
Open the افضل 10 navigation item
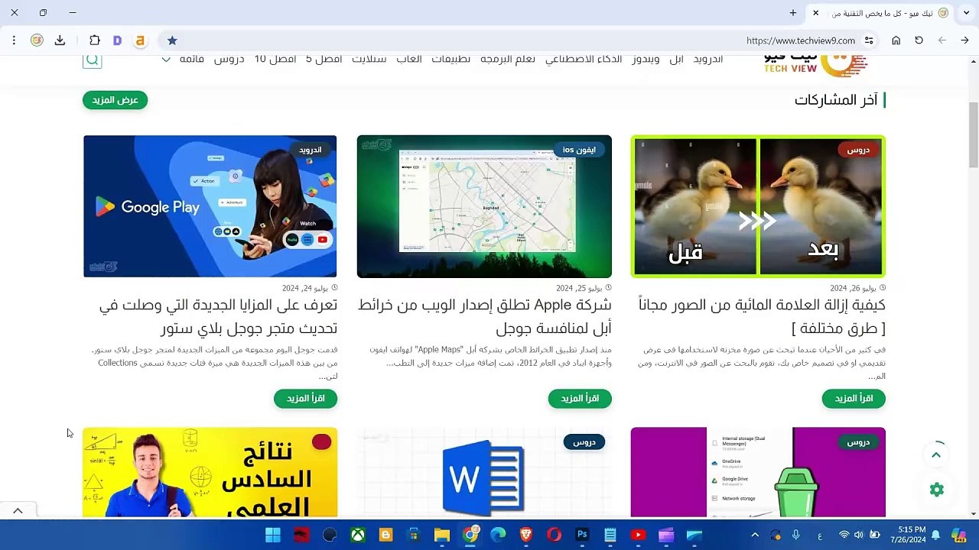point(275,60)
